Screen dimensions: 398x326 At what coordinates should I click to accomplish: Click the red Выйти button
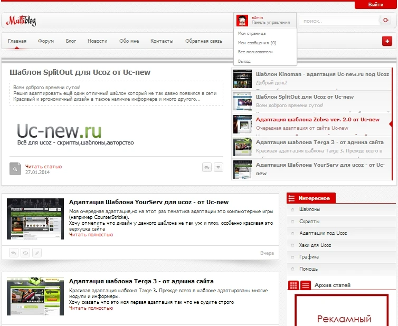click(376, 4)
